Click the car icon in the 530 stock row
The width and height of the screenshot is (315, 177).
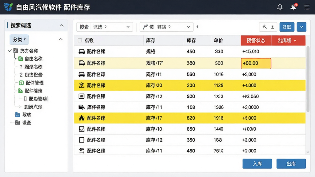[82, 74]
